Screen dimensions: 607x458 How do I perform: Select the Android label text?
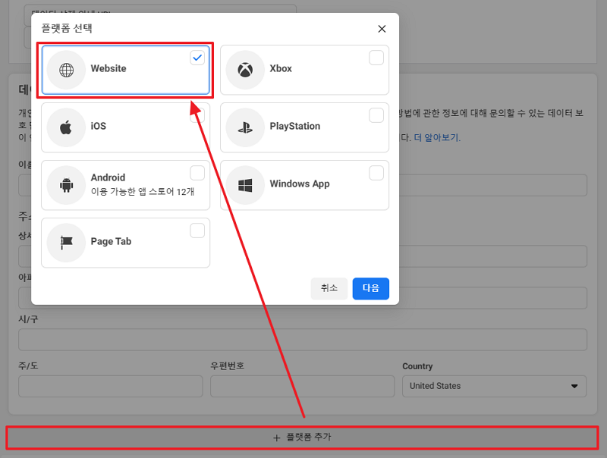tap(108, 177)
